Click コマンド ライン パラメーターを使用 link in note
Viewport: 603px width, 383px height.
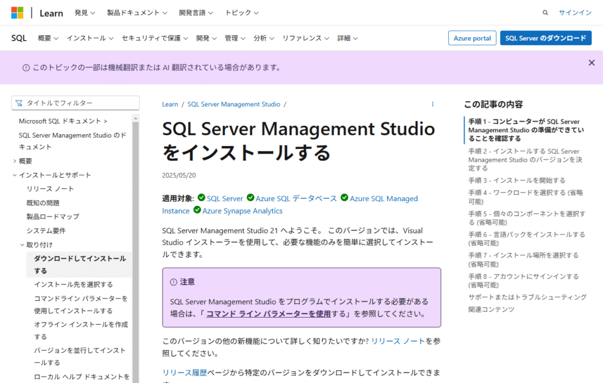click(269, 314)
